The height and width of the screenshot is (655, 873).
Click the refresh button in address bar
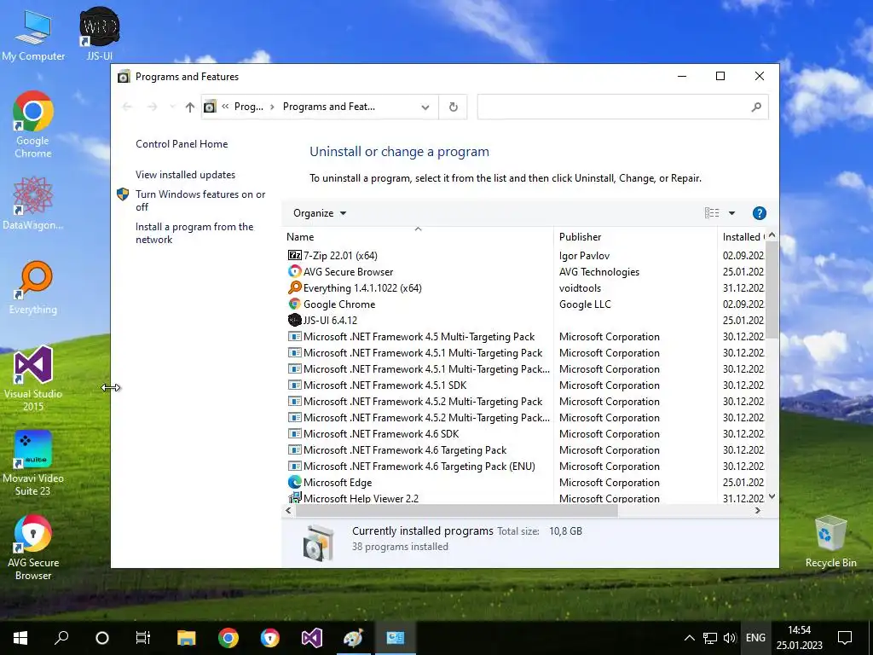pyautogui.click(x=454, y=107)
